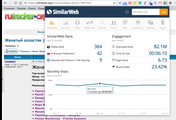Open the ghost extension with badge 2
176x120 pixels.
150,3
